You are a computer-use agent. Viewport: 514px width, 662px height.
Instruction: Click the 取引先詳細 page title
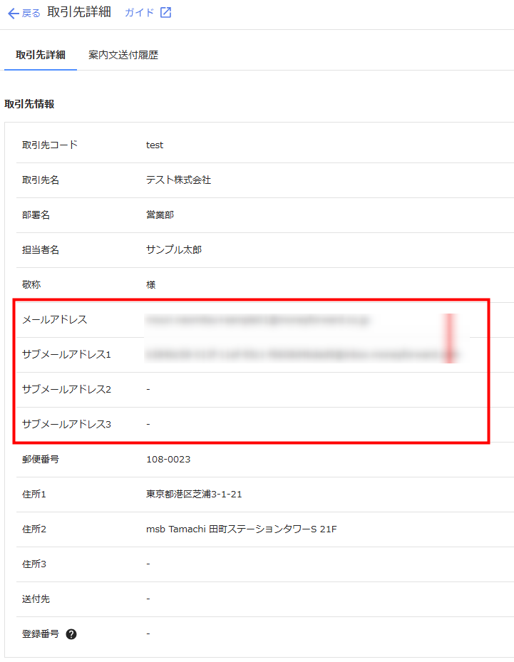pyautogui.click(x=79, y=13)
